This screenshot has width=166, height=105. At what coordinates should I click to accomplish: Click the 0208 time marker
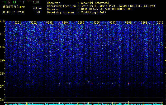click(128, 23)
